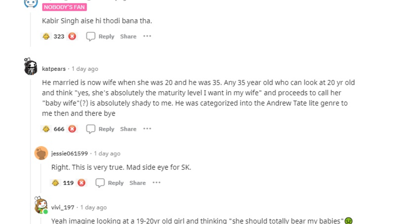
Task: Reply to the Kabir Singh comment
Action: click(x=100, y=36)
